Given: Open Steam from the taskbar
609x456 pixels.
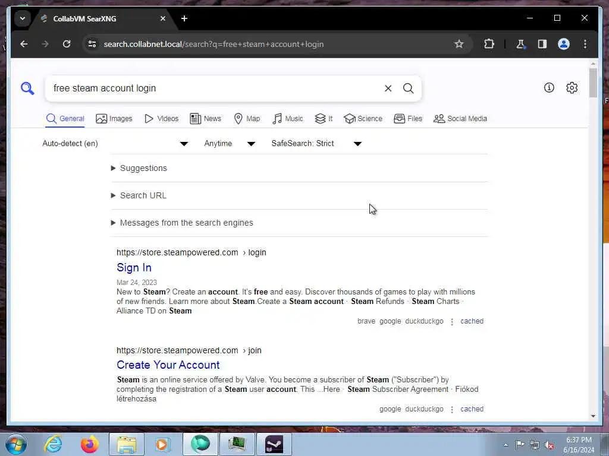Looking at the screenshot, I should (x=274, y=444).
